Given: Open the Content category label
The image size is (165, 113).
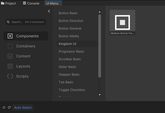Looking at the screenshot, I should pos(23,56).
